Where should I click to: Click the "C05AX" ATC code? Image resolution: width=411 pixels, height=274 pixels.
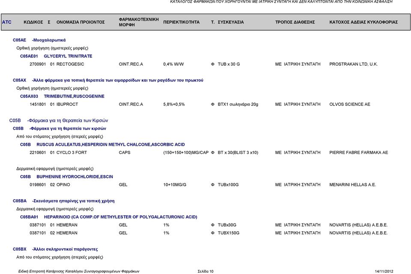click(x=19, y=80)
